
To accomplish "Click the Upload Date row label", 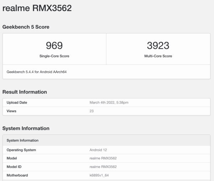I will point(17,103).
